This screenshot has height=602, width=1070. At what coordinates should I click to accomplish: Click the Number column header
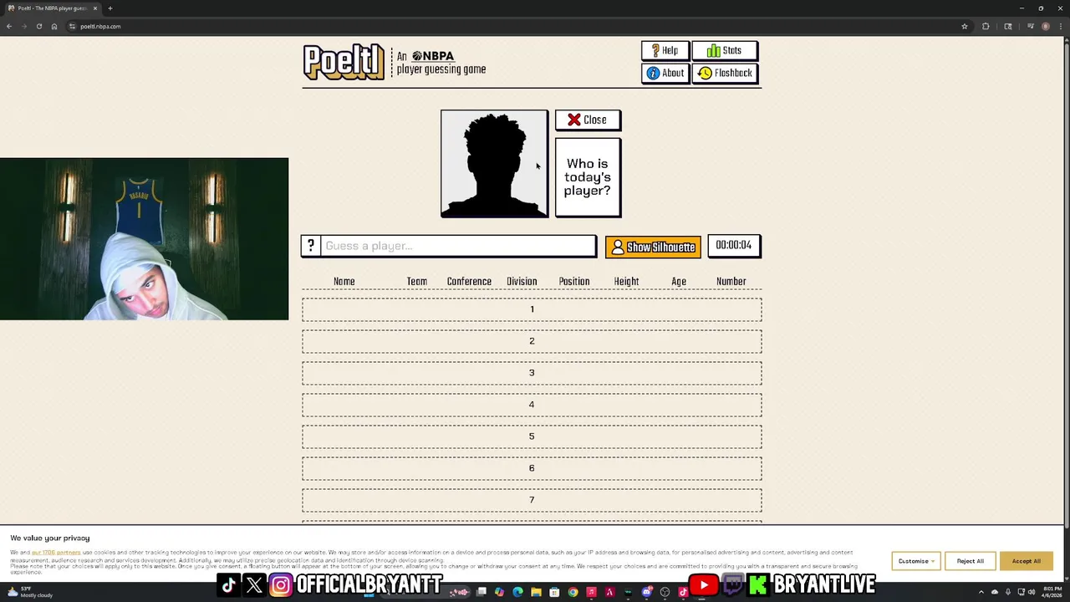pyautogui.click(x=731, y=282)
